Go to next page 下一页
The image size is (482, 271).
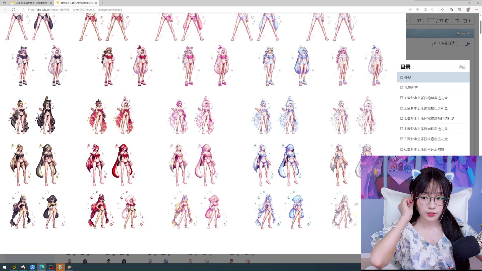(463, 21)
